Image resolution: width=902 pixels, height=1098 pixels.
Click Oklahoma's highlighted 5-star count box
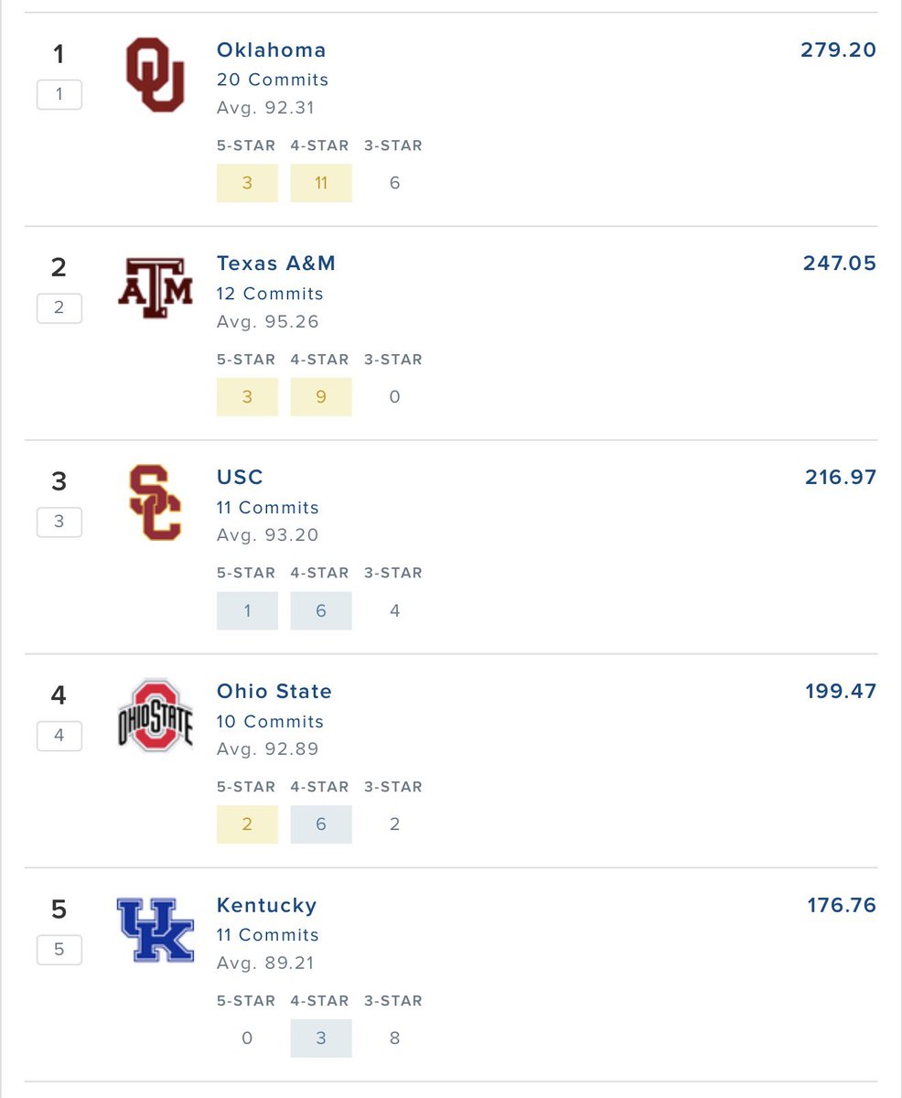point(247,183)
